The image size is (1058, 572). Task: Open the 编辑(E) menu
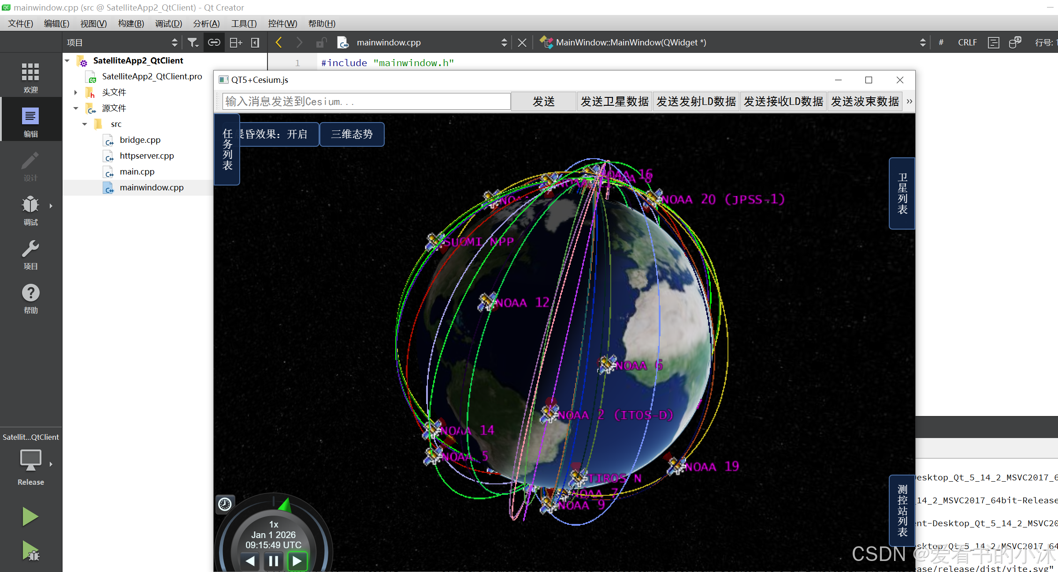[57, 23]
